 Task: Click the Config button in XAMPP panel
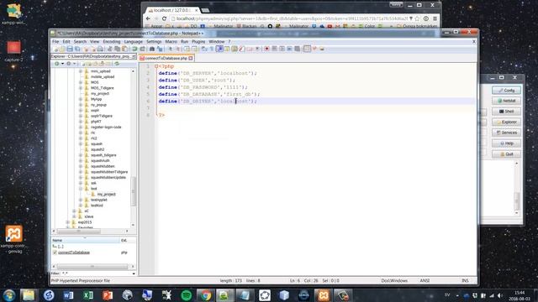(506, 91)
